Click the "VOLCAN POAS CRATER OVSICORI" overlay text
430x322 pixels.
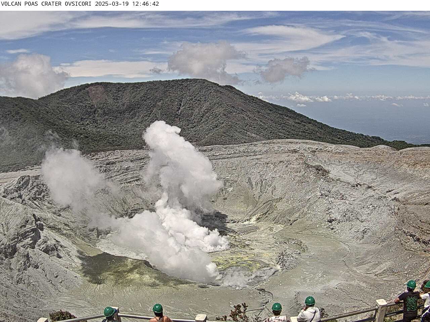[x=47, y=4]
